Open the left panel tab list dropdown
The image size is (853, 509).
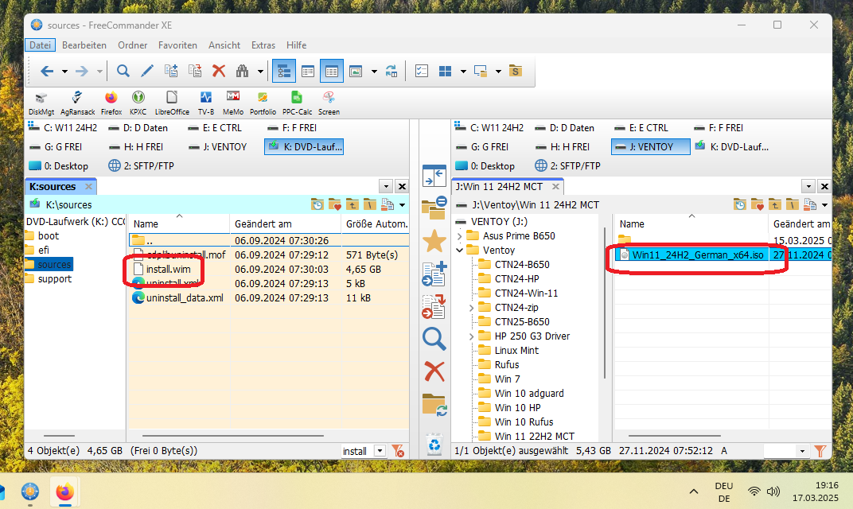[386, 187]
